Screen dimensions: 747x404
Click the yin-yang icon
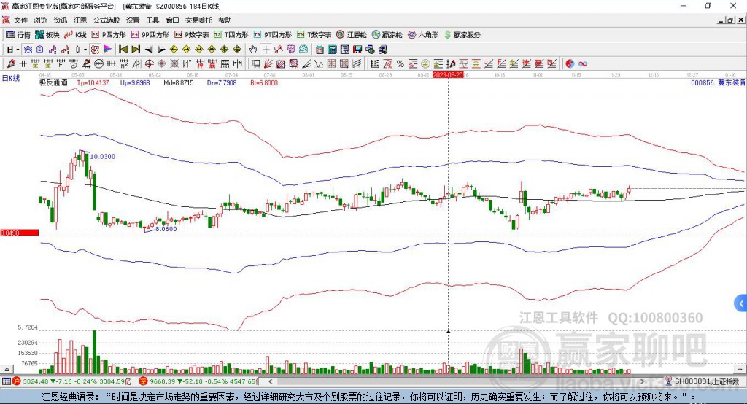click(x=570, y=63)
